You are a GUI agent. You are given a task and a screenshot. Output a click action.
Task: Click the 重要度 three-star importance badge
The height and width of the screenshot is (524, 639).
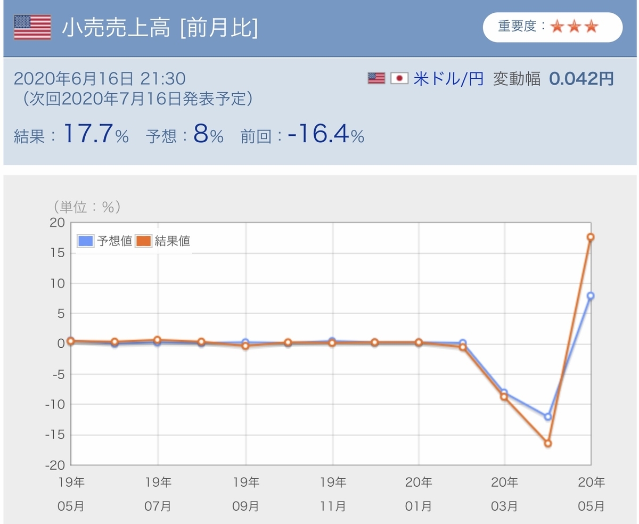552,27
